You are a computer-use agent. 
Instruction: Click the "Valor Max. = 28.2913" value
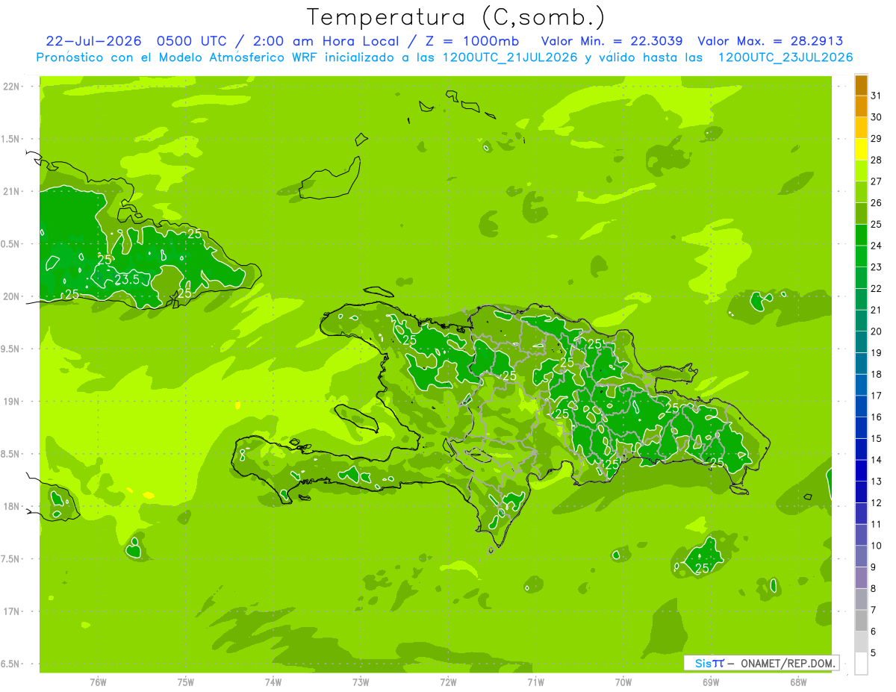point(771,41)
